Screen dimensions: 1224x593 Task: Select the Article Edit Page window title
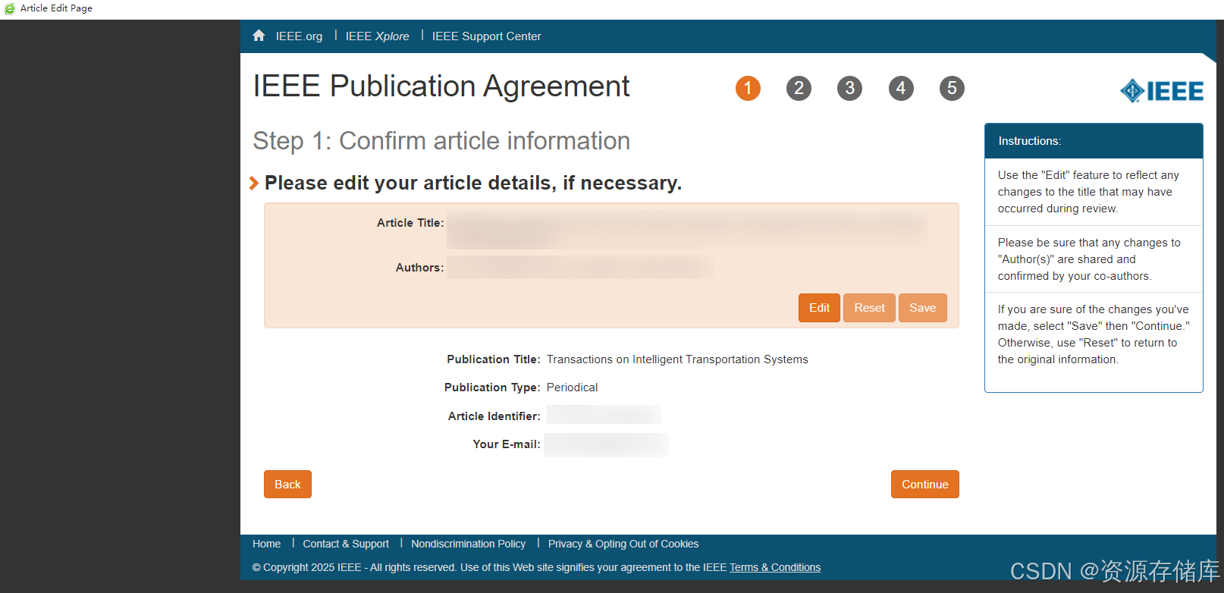click(56, 8)
